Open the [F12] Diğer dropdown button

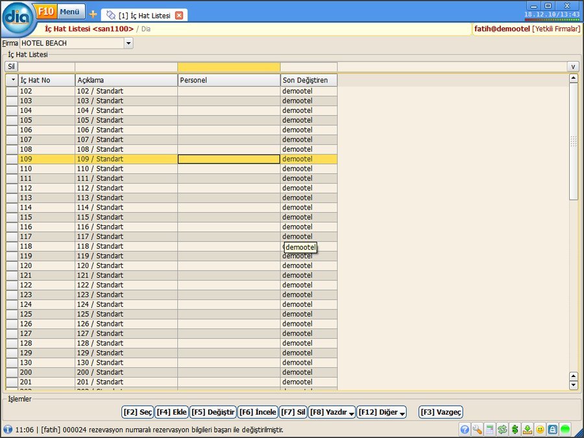[382, 412]
